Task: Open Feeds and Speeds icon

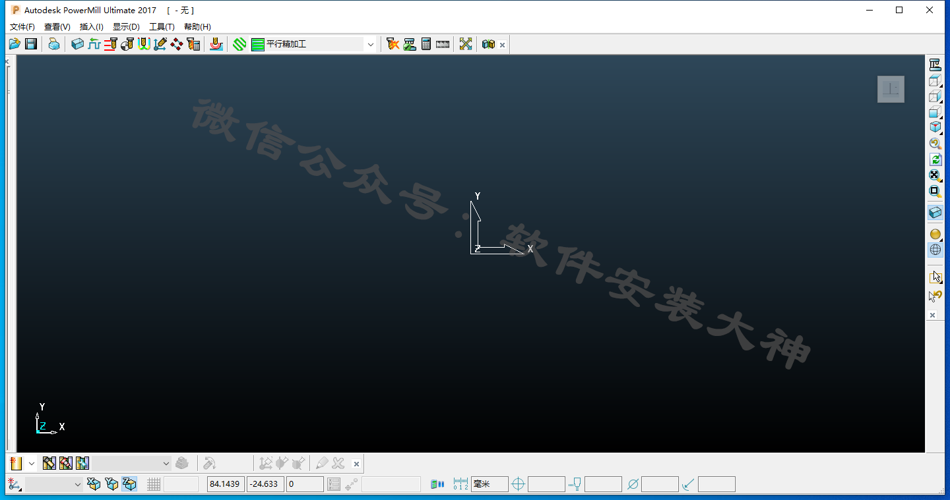Action: pyautogui.click(x=94, y=44)
